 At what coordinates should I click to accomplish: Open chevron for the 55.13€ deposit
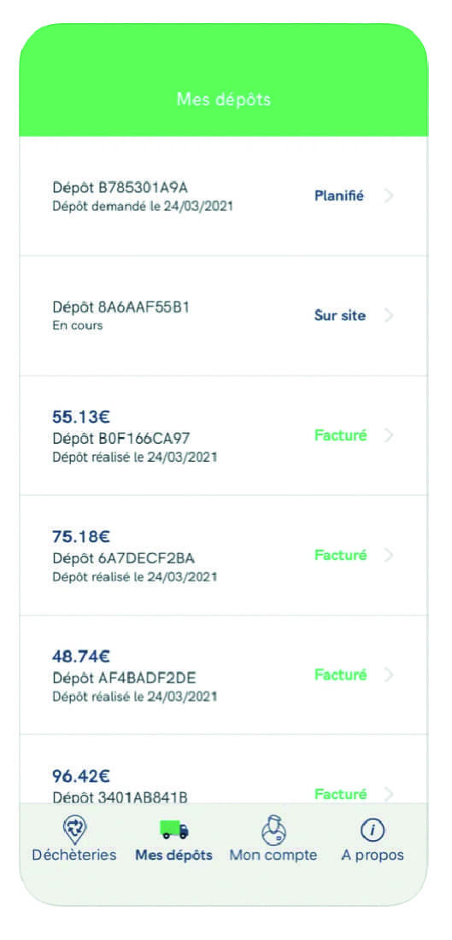coord(389,435)
